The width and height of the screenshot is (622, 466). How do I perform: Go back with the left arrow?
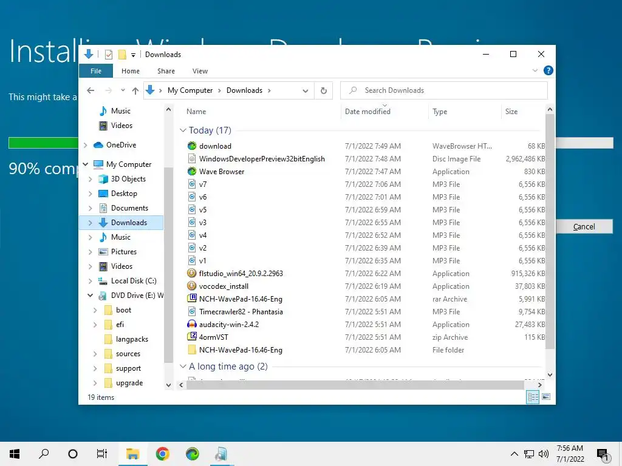pos(91,90)
